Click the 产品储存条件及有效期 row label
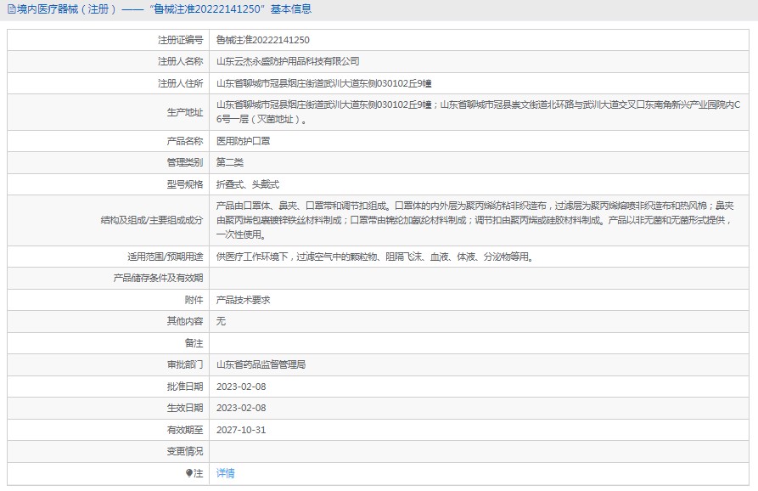This screenshot has width=758, height=491. coord(159,278)
